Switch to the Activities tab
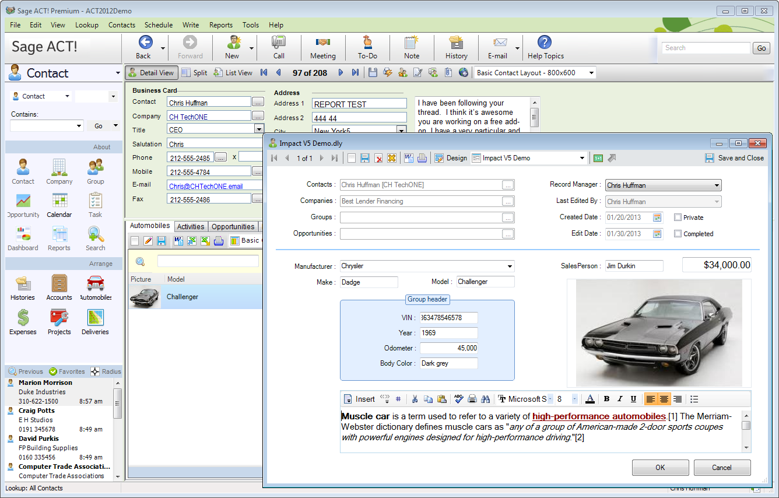The width and height of the screenshot is (779, 498). [191, 227]
